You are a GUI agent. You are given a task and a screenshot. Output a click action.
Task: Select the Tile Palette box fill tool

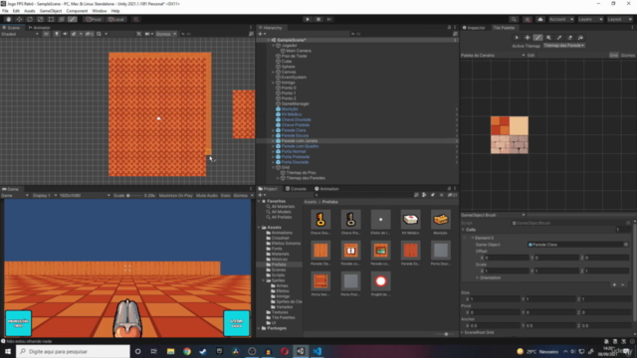coord(548,38)
